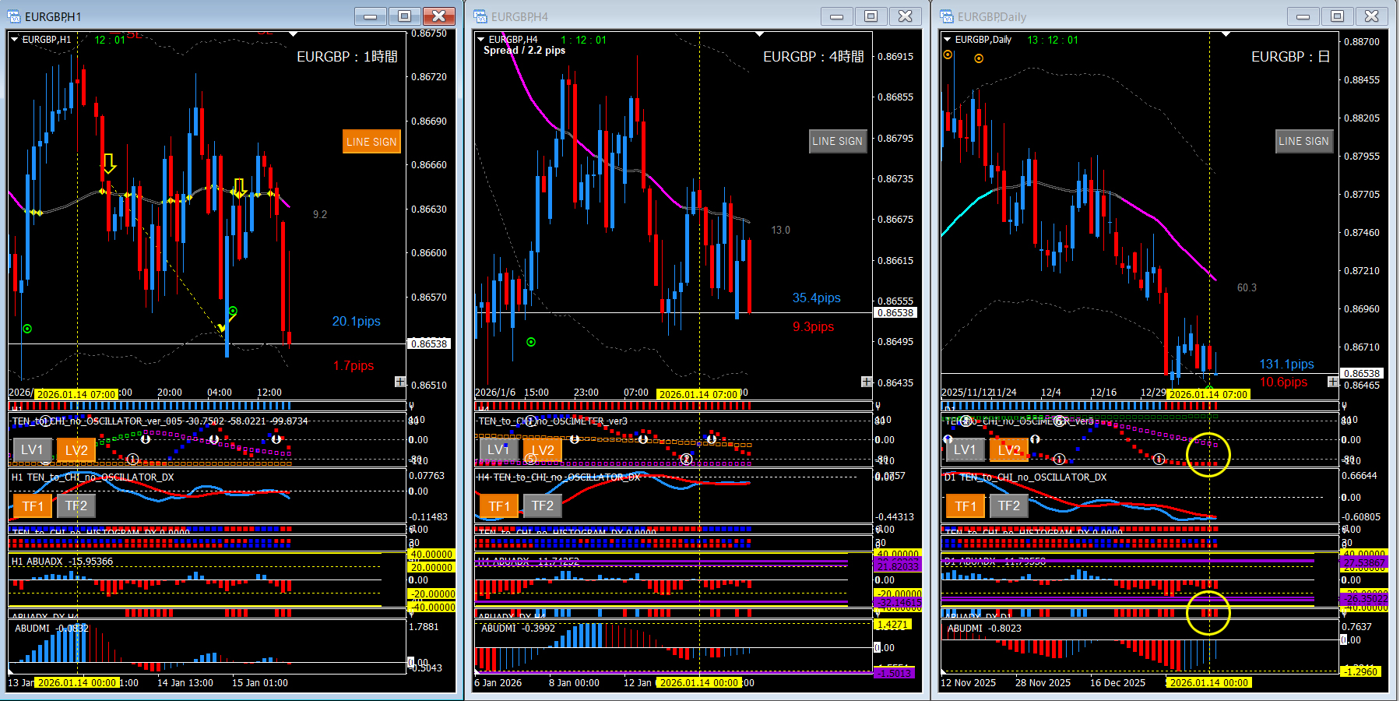
Task: Open the EURGBP,Daily chart dropdown triangle
Action: [x=947, y=39]
